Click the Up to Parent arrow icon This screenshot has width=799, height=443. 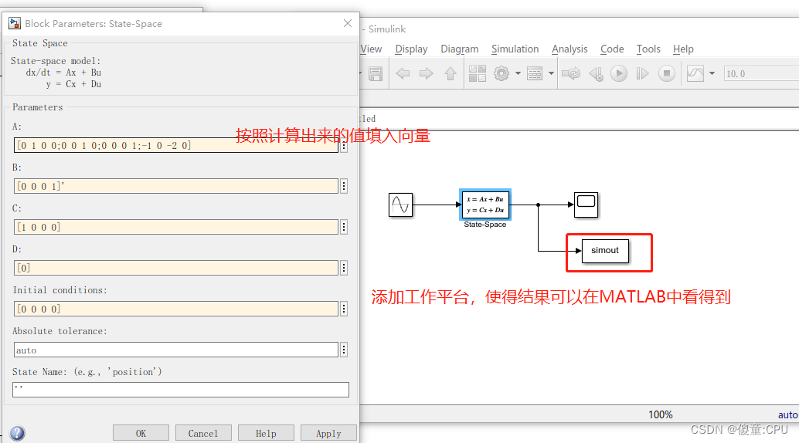pos(450,74)
